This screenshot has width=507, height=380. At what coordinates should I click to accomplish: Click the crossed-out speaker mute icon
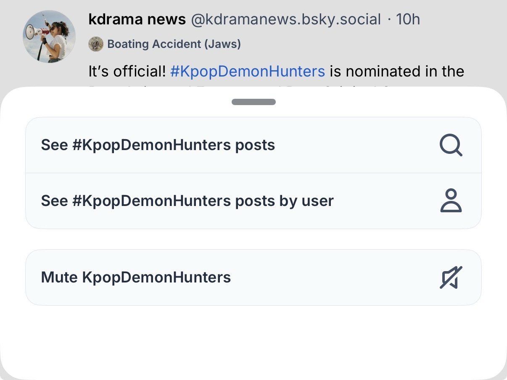click(x=451, y=277)
